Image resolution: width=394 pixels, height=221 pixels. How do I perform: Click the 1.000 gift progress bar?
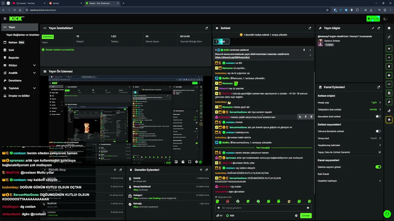(x=221, y=41)
